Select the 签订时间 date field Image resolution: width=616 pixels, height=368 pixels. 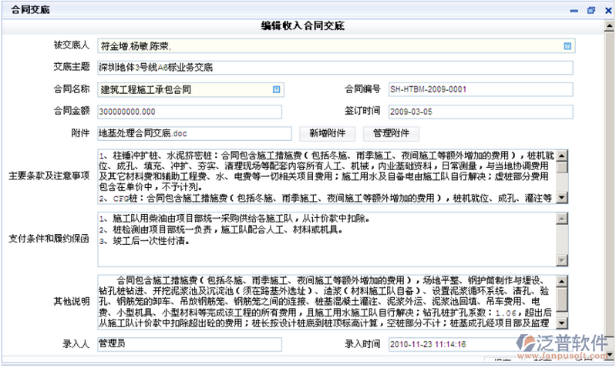(x=480, y=112)
